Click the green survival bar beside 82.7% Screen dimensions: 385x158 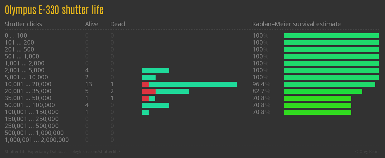coord(323,91)
